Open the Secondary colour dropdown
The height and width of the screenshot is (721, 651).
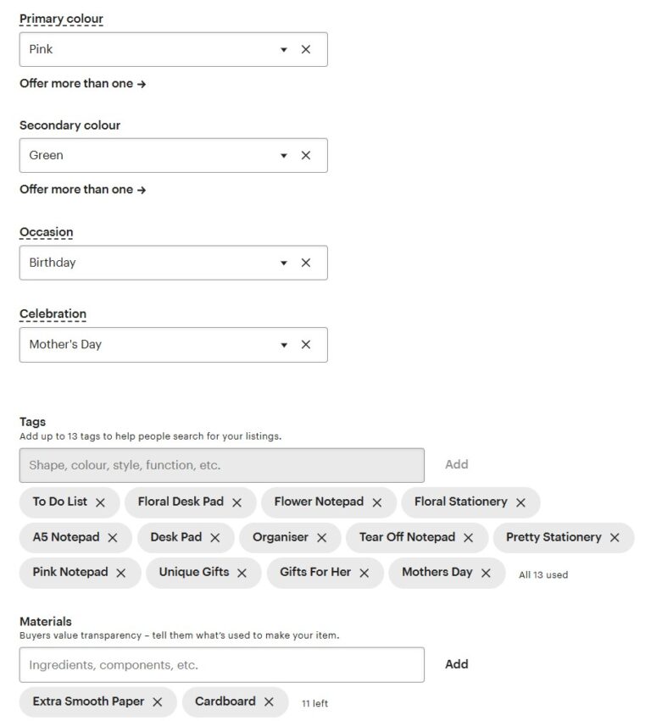[x=283, y=155]
